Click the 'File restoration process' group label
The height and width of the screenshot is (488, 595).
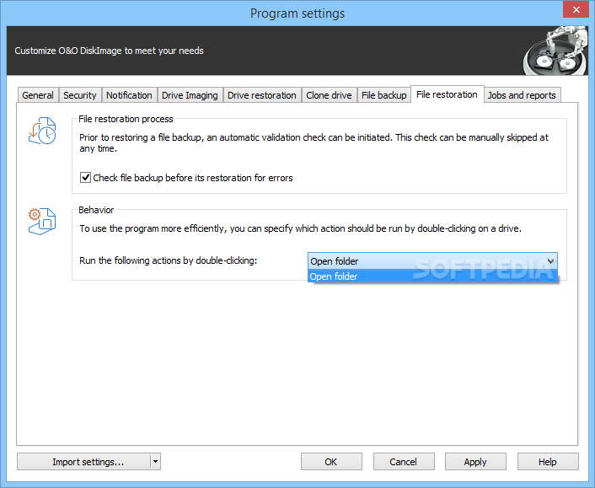click(x=126, y=119)
